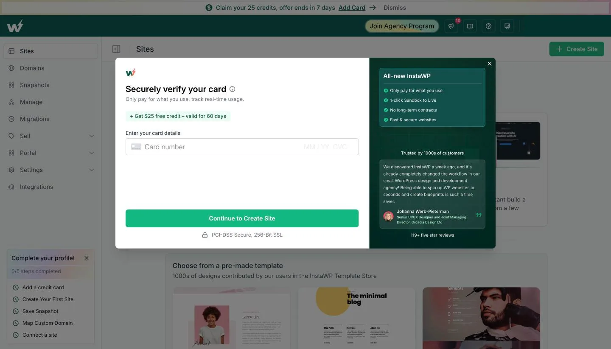Image resolution: width=611 pixels, height=349 pixels.
Task: Click the info icon beside Securely verify your card
Action: (x=232, y=89)
